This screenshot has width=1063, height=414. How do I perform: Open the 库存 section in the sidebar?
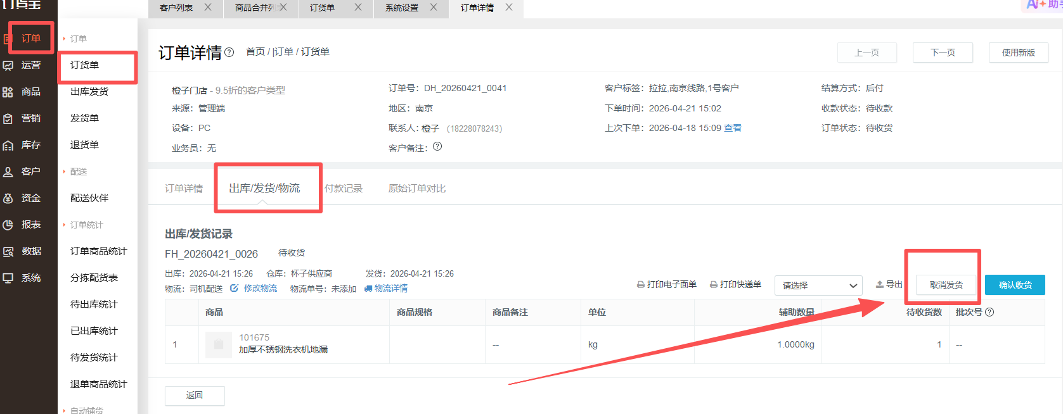[x=23, y=145]
